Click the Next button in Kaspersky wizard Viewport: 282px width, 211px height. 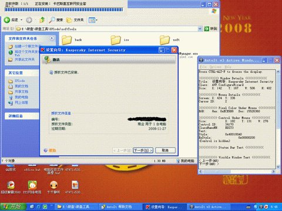(143, 150)
